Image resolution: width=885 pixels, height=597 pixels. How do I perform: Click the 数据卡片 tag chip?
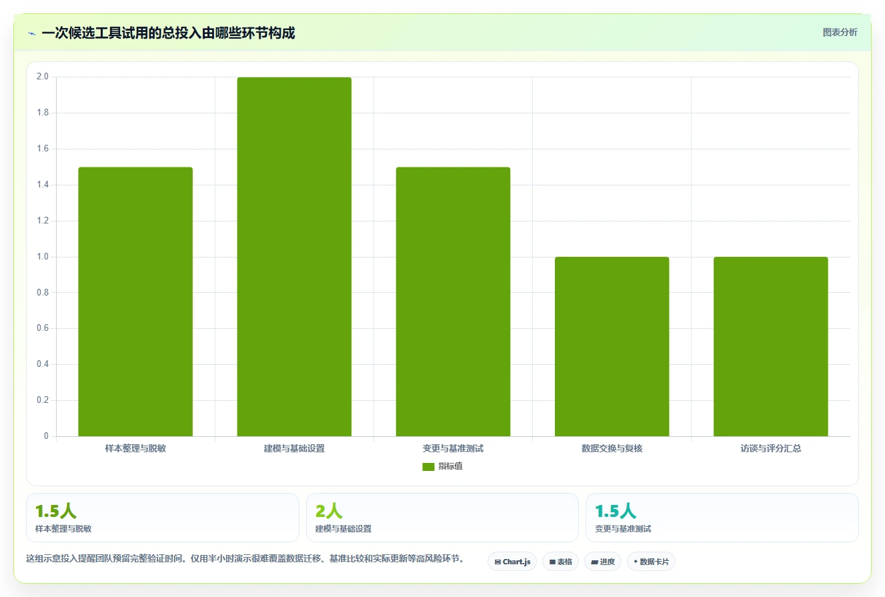coord(651,562)
